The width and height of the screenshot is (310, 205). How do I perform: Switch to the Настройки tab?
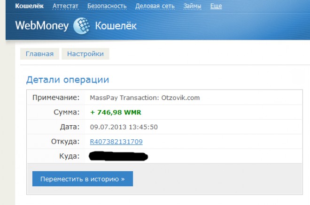click(x=85, y=54)
